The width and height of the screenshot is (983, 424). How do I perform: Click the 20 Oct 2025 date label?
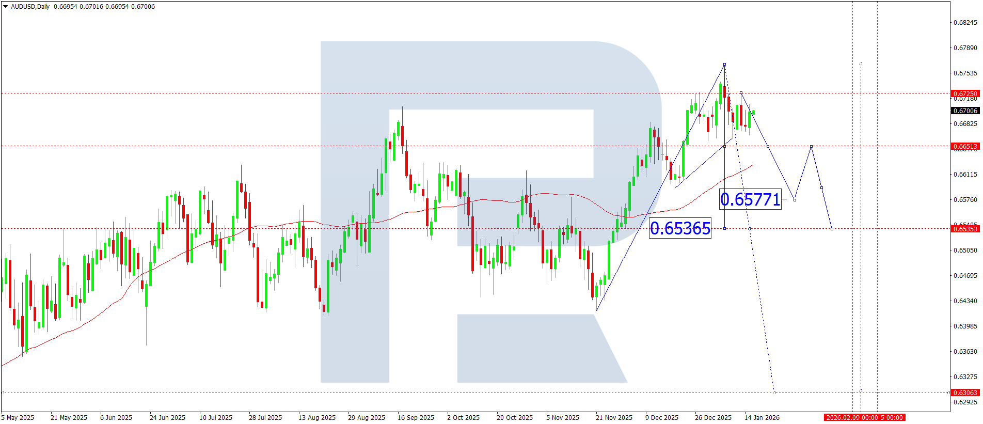(x=515, y=418)
